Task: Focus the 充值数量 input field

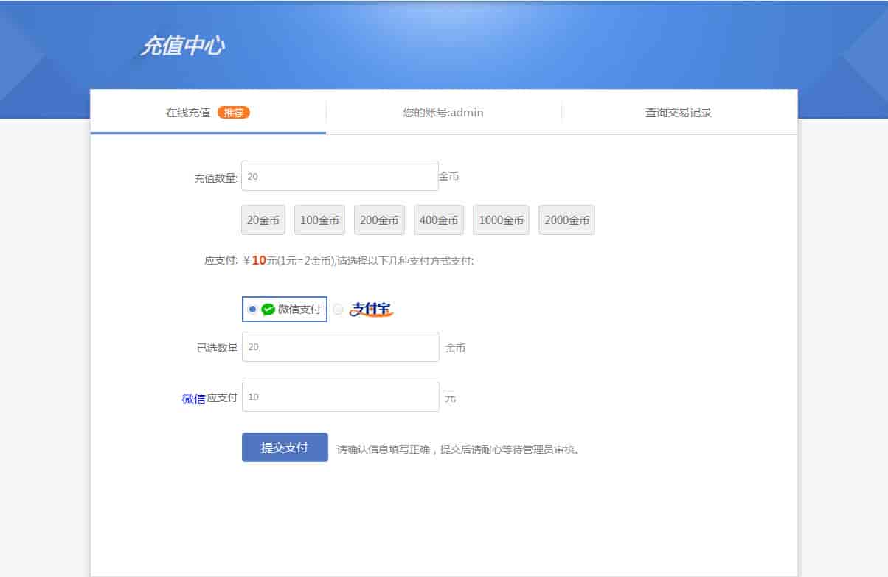Action: coord(339,176)
